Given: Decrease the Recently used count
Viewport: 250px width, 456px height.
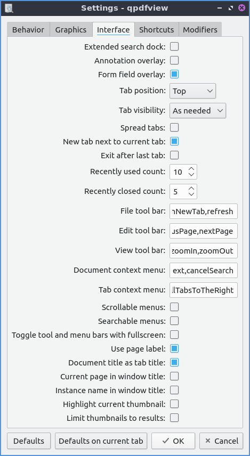Looking at the screenshot, I should 191,175.
